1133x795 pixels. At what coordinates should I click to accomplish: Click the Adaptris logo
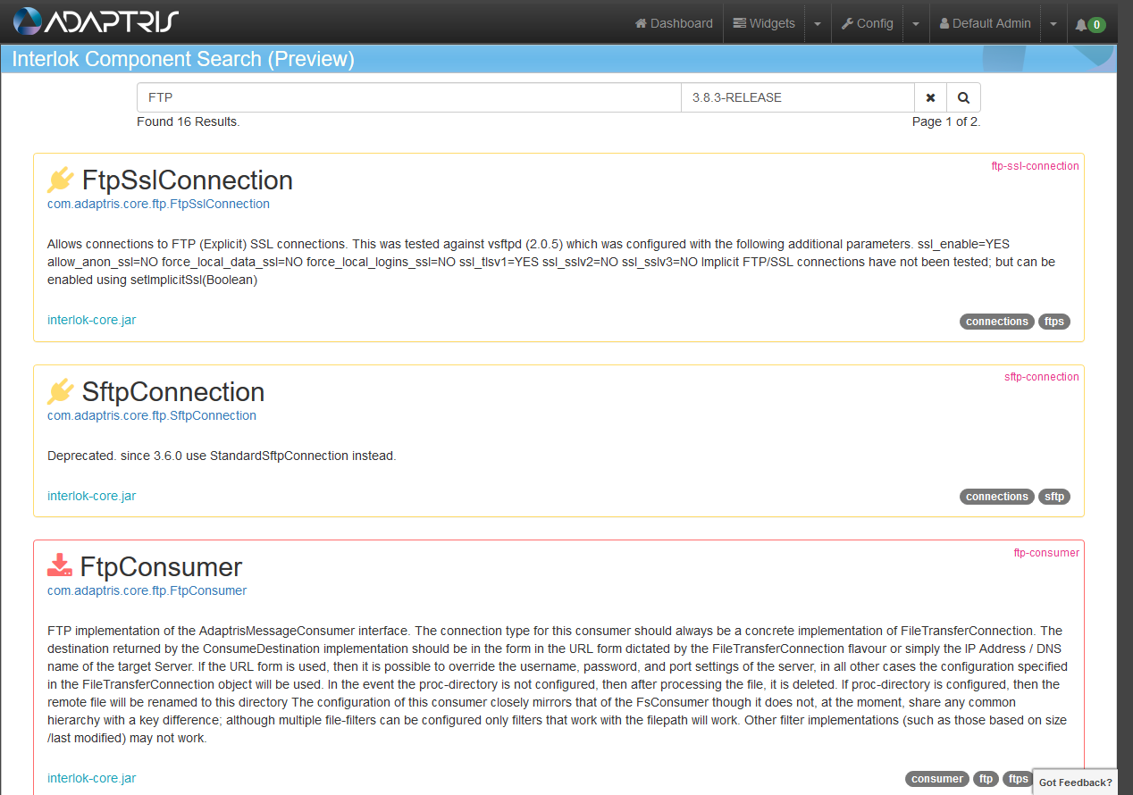(97, 22)
